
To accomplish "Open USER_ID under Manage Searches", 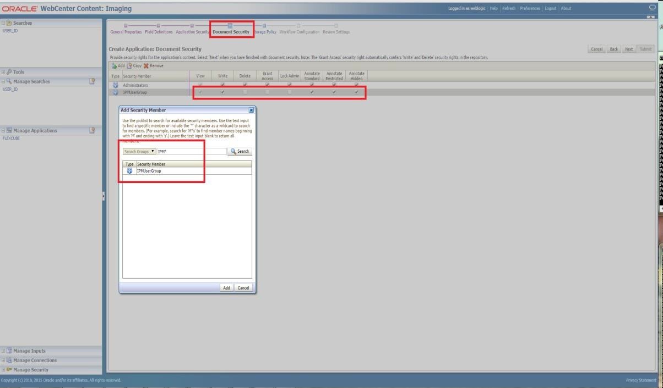I will [10, 89].
